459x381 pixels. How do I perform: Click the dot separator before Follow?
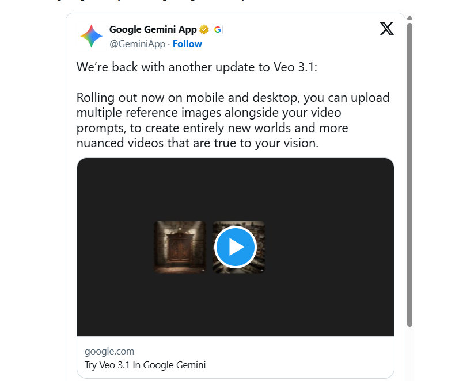point(169,44)
